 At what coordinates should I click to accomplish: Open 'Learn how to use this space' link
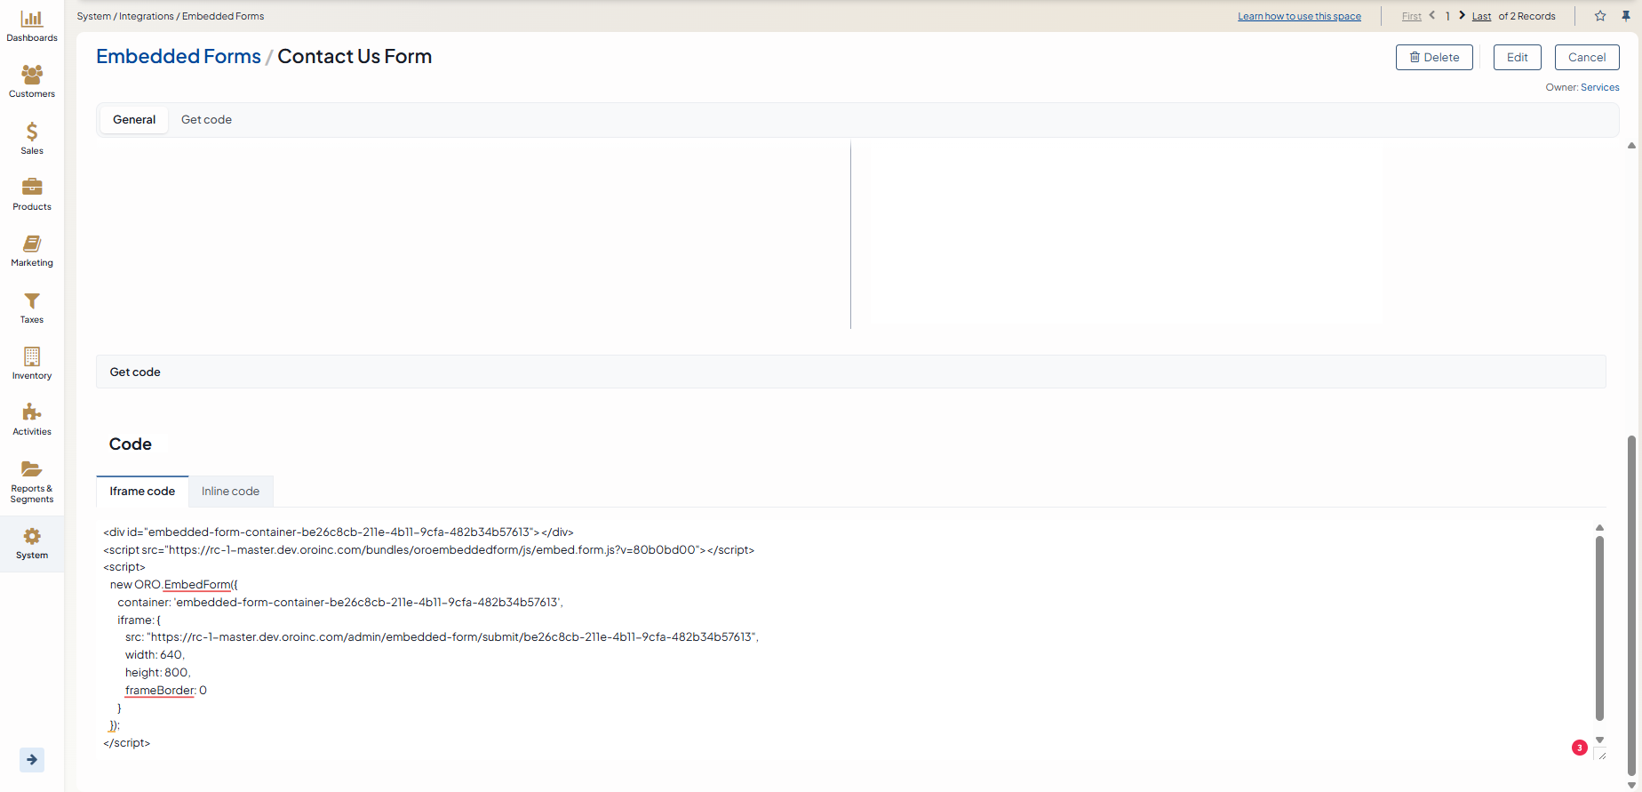tap(1299, 16)
